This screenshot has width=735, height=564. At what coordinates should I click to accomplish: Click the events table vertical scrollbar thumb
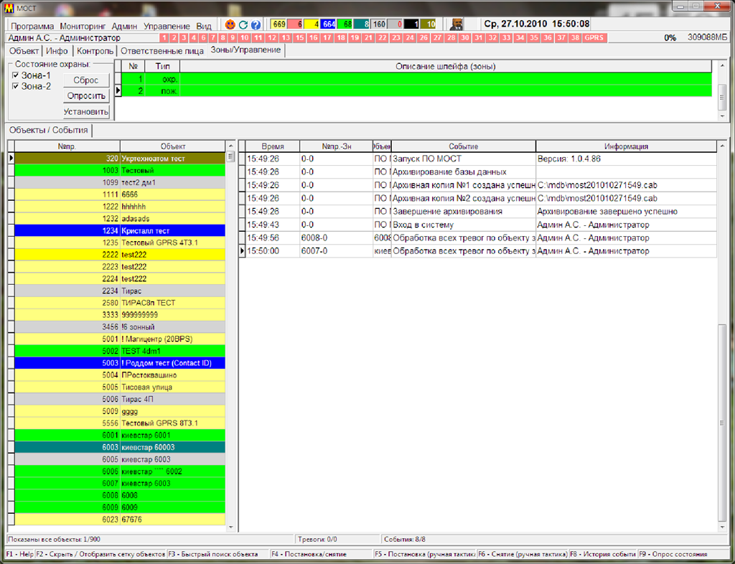(722, 423)
